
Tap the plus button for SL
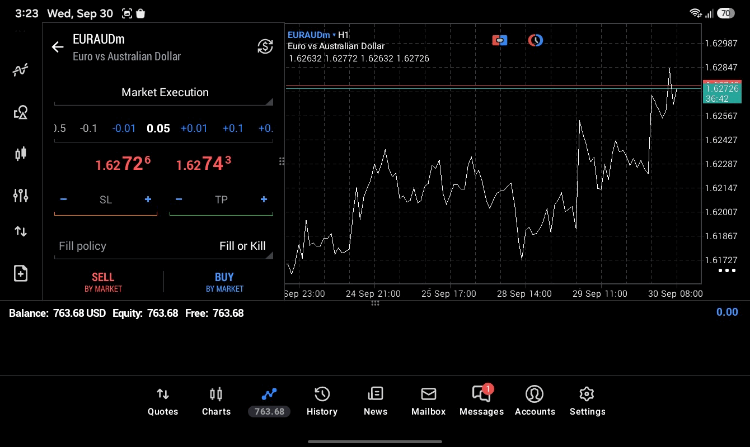point(148,199)
